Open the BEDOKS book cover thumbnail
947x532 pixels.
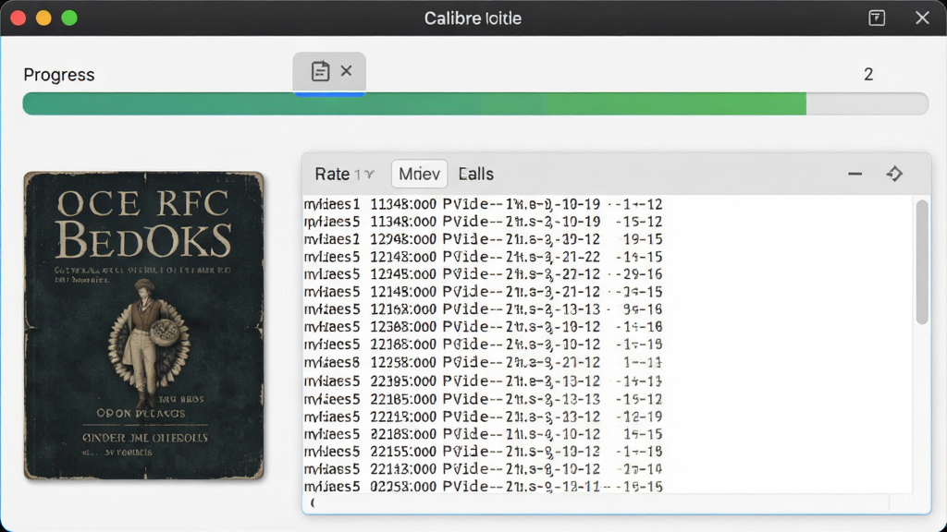pos(143,326)
